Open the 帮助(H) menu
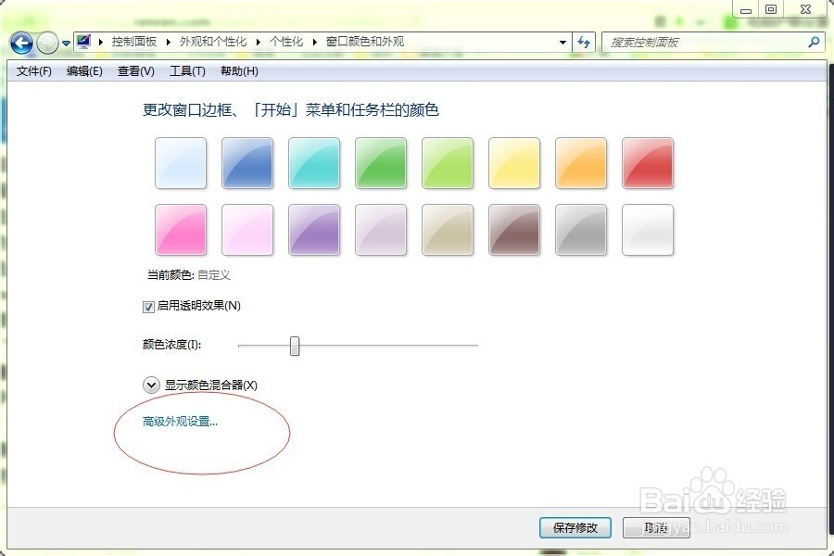Viewport: 834px width, 556px height. pos(239,70)
